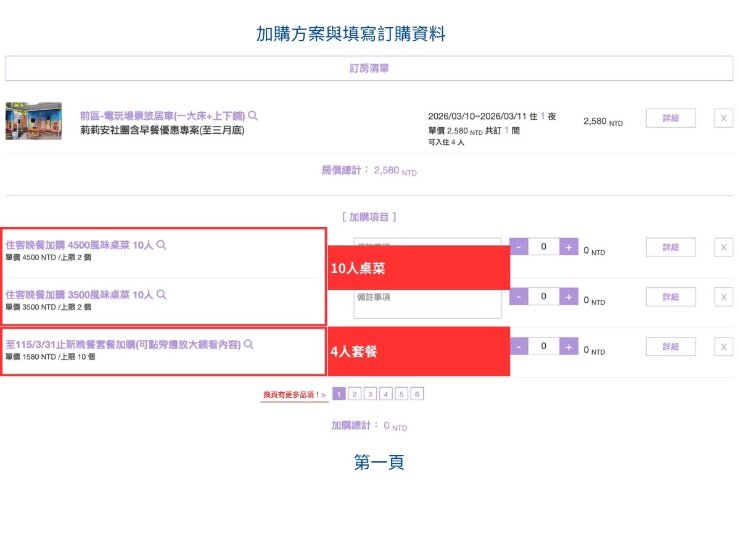Open magnifier for 新晚餐套餐加購 contents
This screenshot has width=740, height=555.
[249, 345]
